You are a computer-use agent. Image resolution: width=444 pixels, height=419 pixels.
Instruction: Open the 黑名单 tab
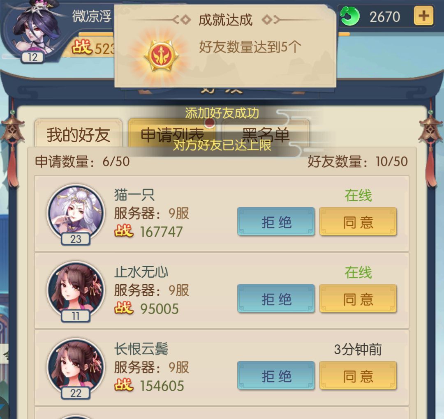pyautogui.click(x=266, y=134)
